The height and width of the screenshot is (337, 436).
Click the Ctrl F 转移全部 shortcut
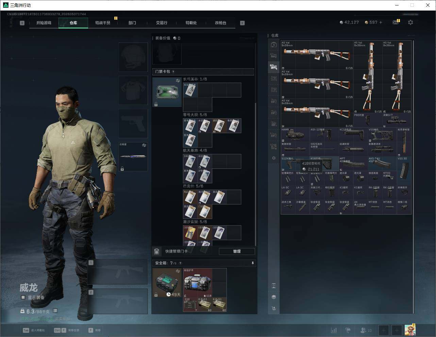click(66, 330)
